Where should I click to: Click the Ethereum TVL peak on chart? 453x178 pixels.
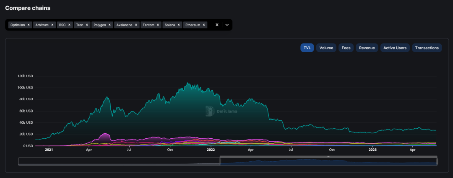188,83
